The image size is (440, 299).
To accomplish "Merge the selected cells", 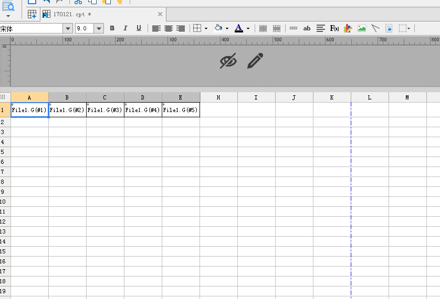I will tap(263, 29).
